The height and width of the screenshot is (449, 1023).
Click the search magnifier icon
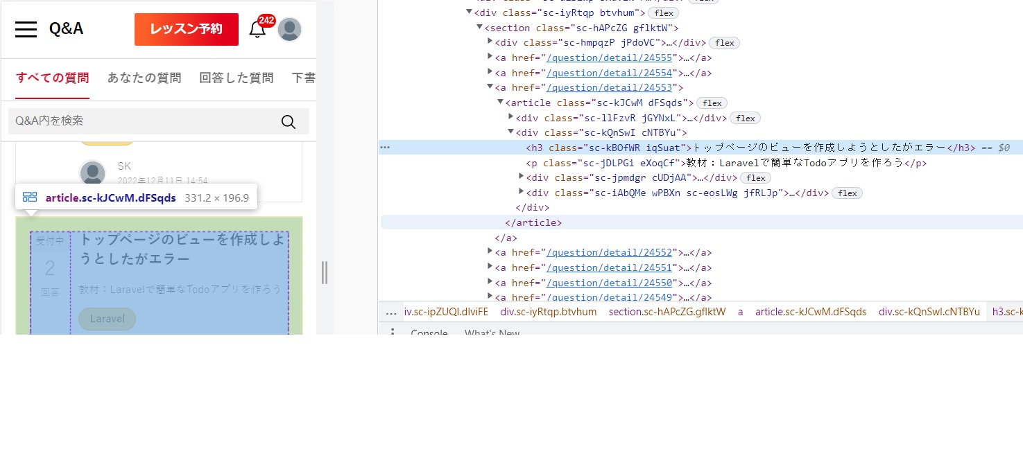289,122
